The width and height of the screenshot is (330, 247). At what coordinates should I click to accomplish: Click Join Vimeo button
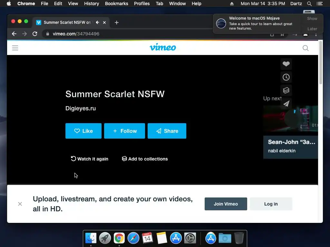pos(226,204)
